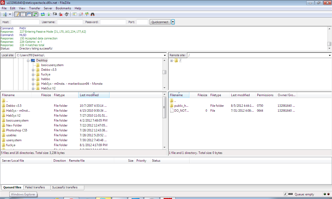Click the local file list scrollbar thumb
The width and height of the screenshot is (332, 199).
(x=164, y=107)
